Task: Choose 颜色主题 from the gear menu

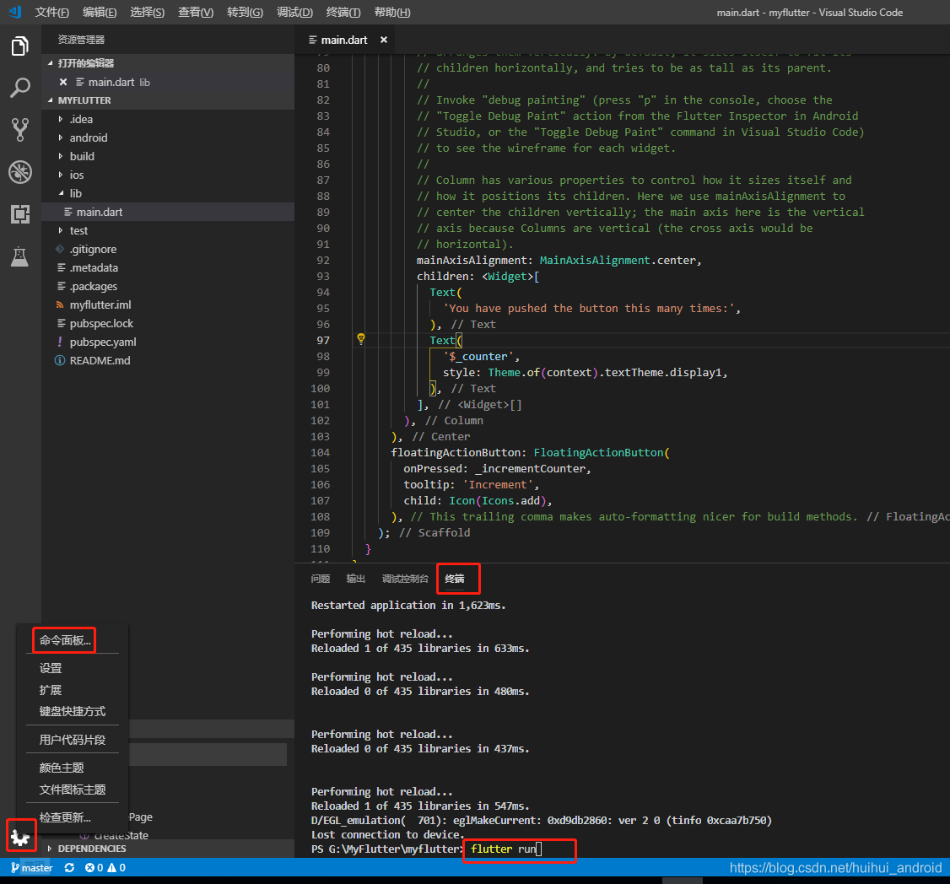Action: (x=62, y=768)
